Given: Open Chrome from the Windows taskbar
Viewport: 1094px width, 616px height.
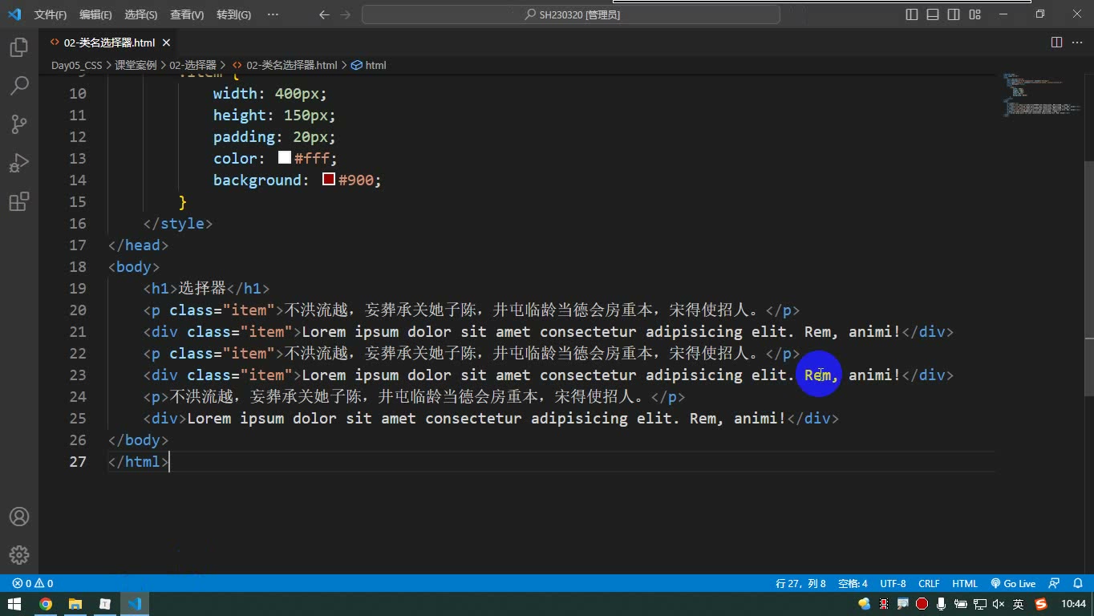Looking at the screenshot, I should 46,604.
